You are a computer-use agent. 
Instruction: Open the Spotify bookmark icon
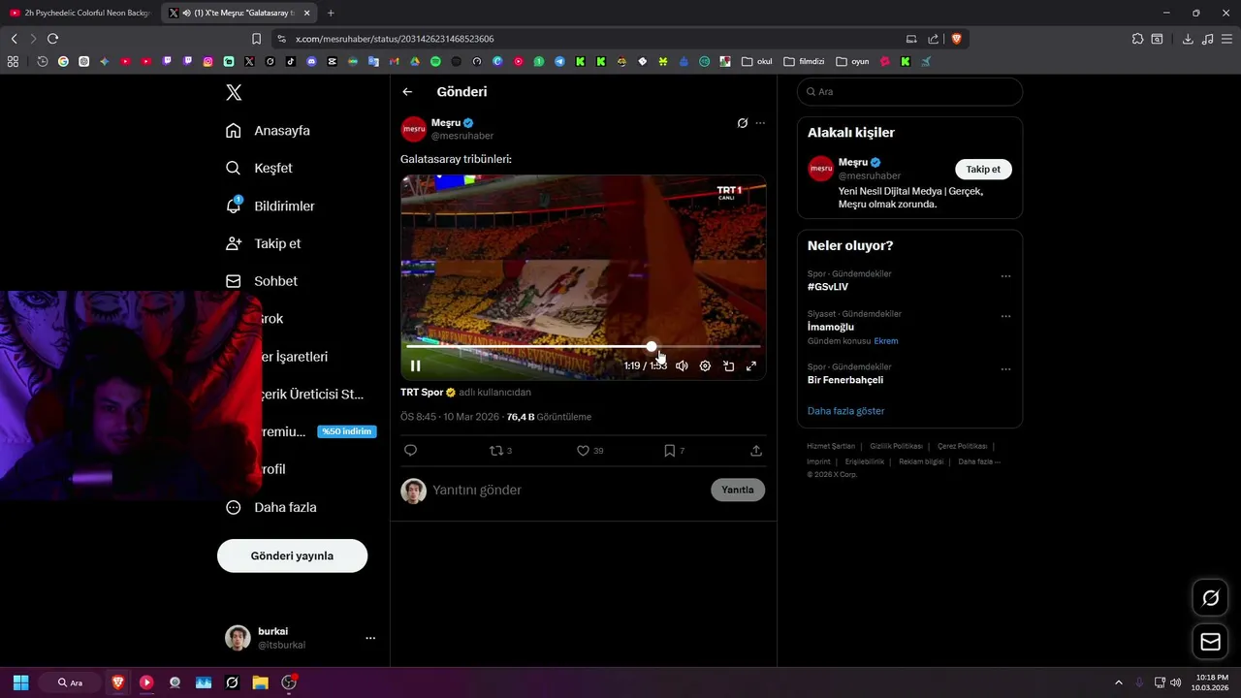coord(435,61)
